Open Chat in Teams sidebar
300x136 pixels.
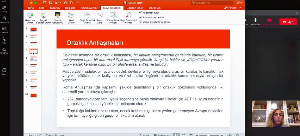click(4, 1)
